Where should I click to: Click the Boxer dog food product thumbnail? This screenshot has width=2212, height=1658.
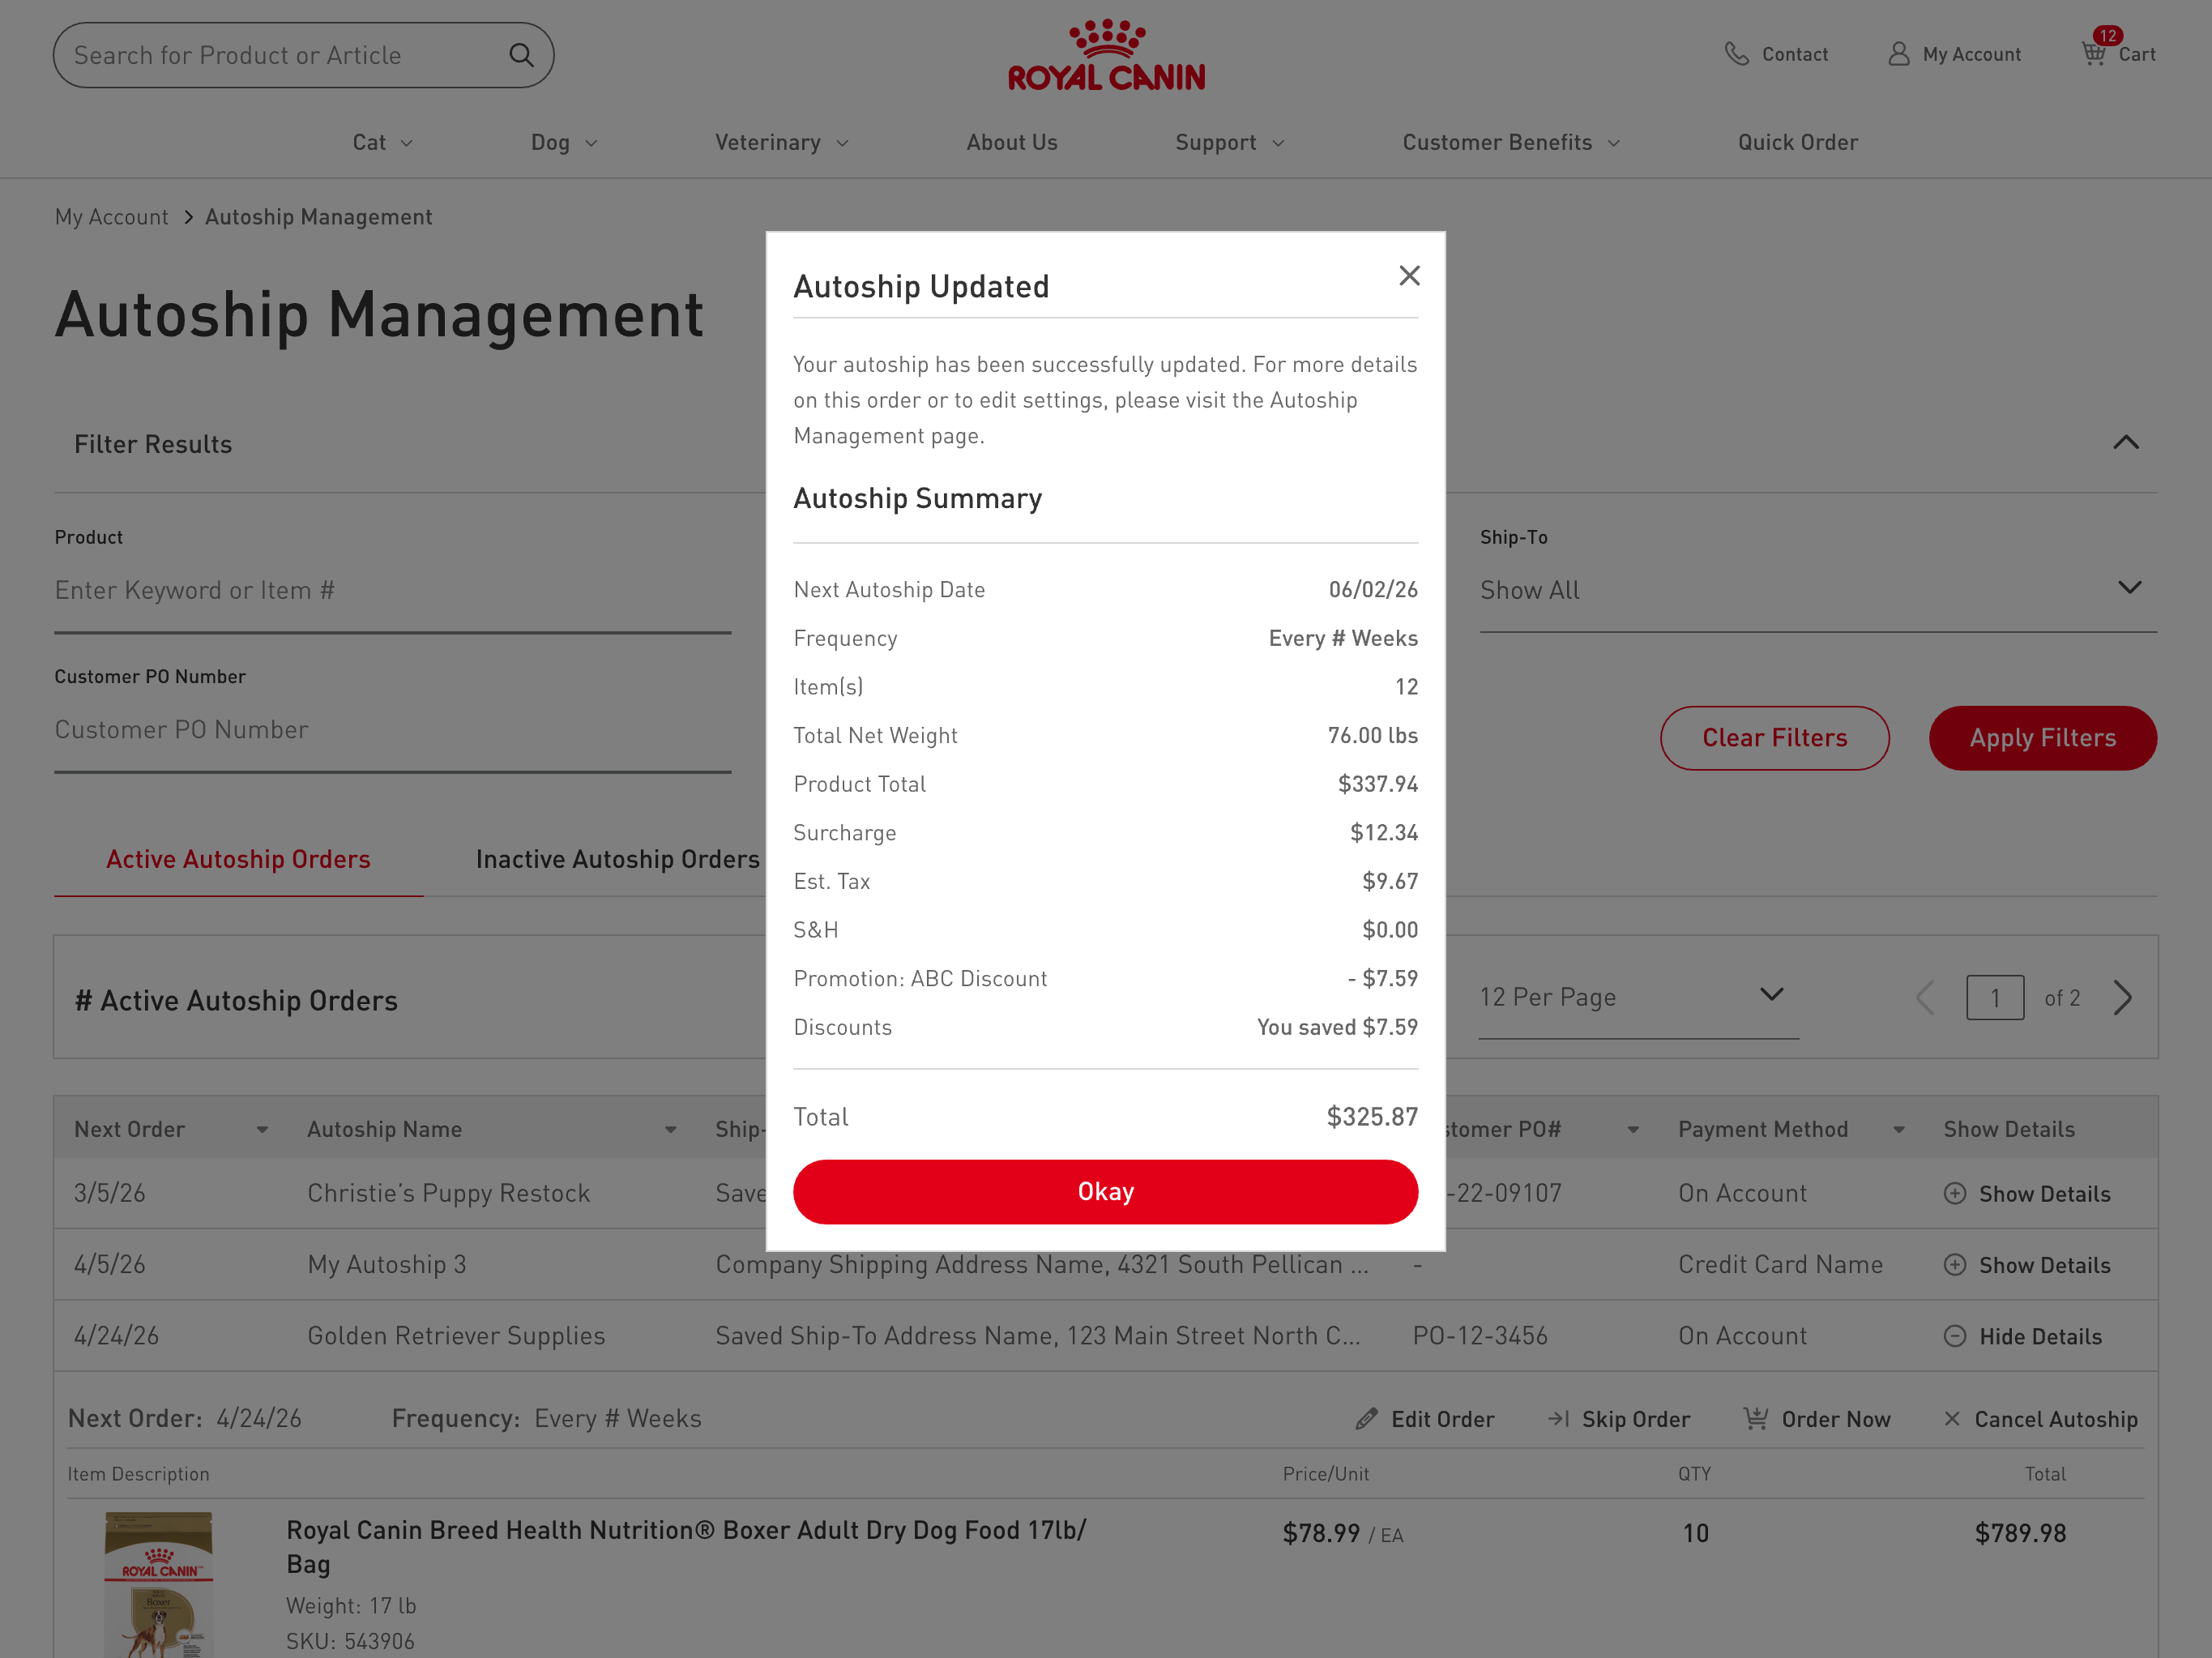(x=158, y=1584)
